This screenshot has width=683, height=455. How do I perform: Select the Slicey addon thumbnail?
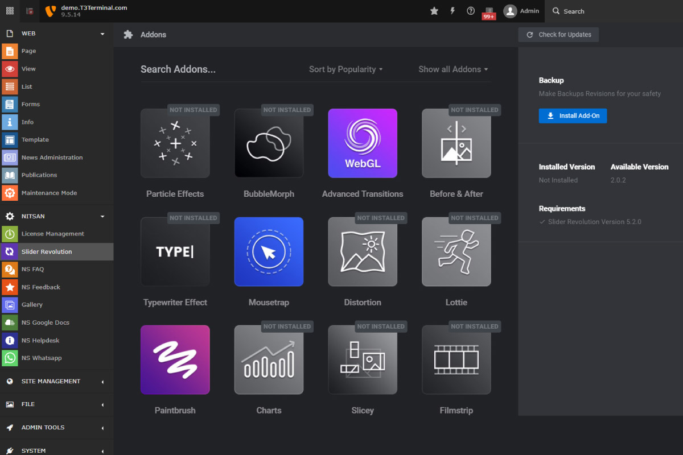pyautogui.click(x=363, y=360)
